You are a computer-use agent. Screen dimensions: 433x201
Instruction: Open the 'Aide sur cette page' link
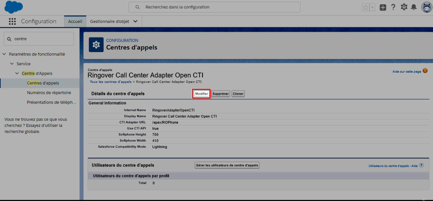(x=407, y=72)
